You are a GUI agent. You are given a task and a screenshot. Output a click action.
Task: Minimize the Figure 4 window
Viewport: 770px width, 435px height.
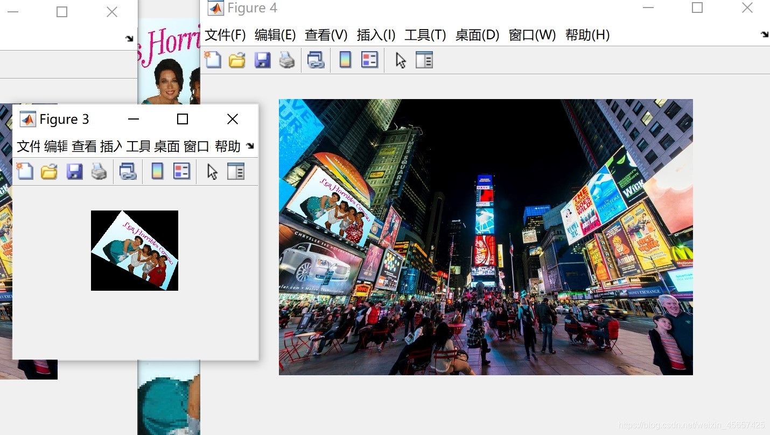click(648, 8)
